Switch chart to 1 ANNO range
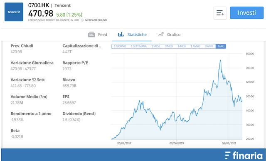 click(195, 46)
